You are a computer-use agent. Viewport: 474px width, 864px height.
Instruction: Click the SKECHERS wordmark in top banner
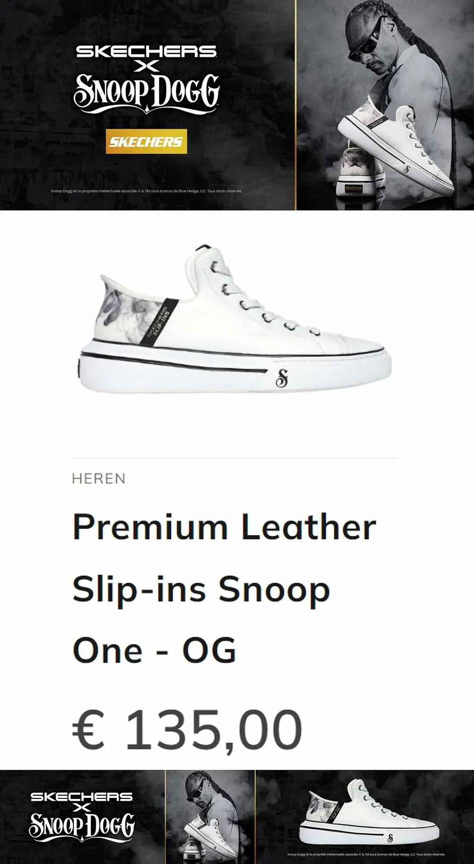click(146, 51)
